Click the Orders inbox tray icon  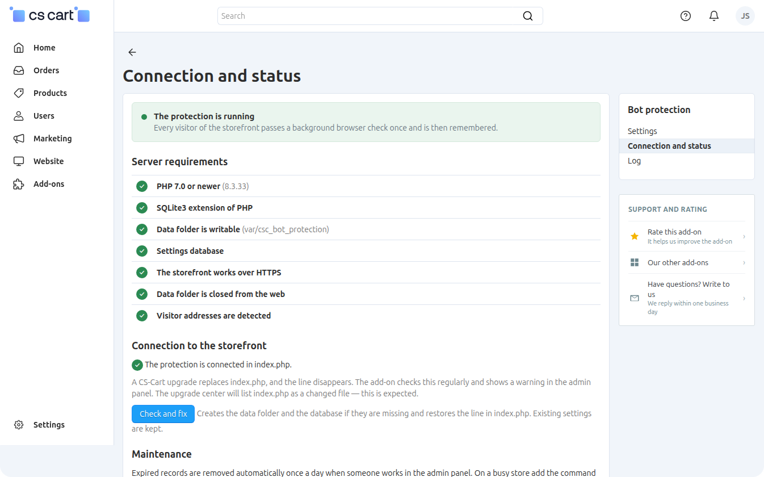(x=19, y=70)
